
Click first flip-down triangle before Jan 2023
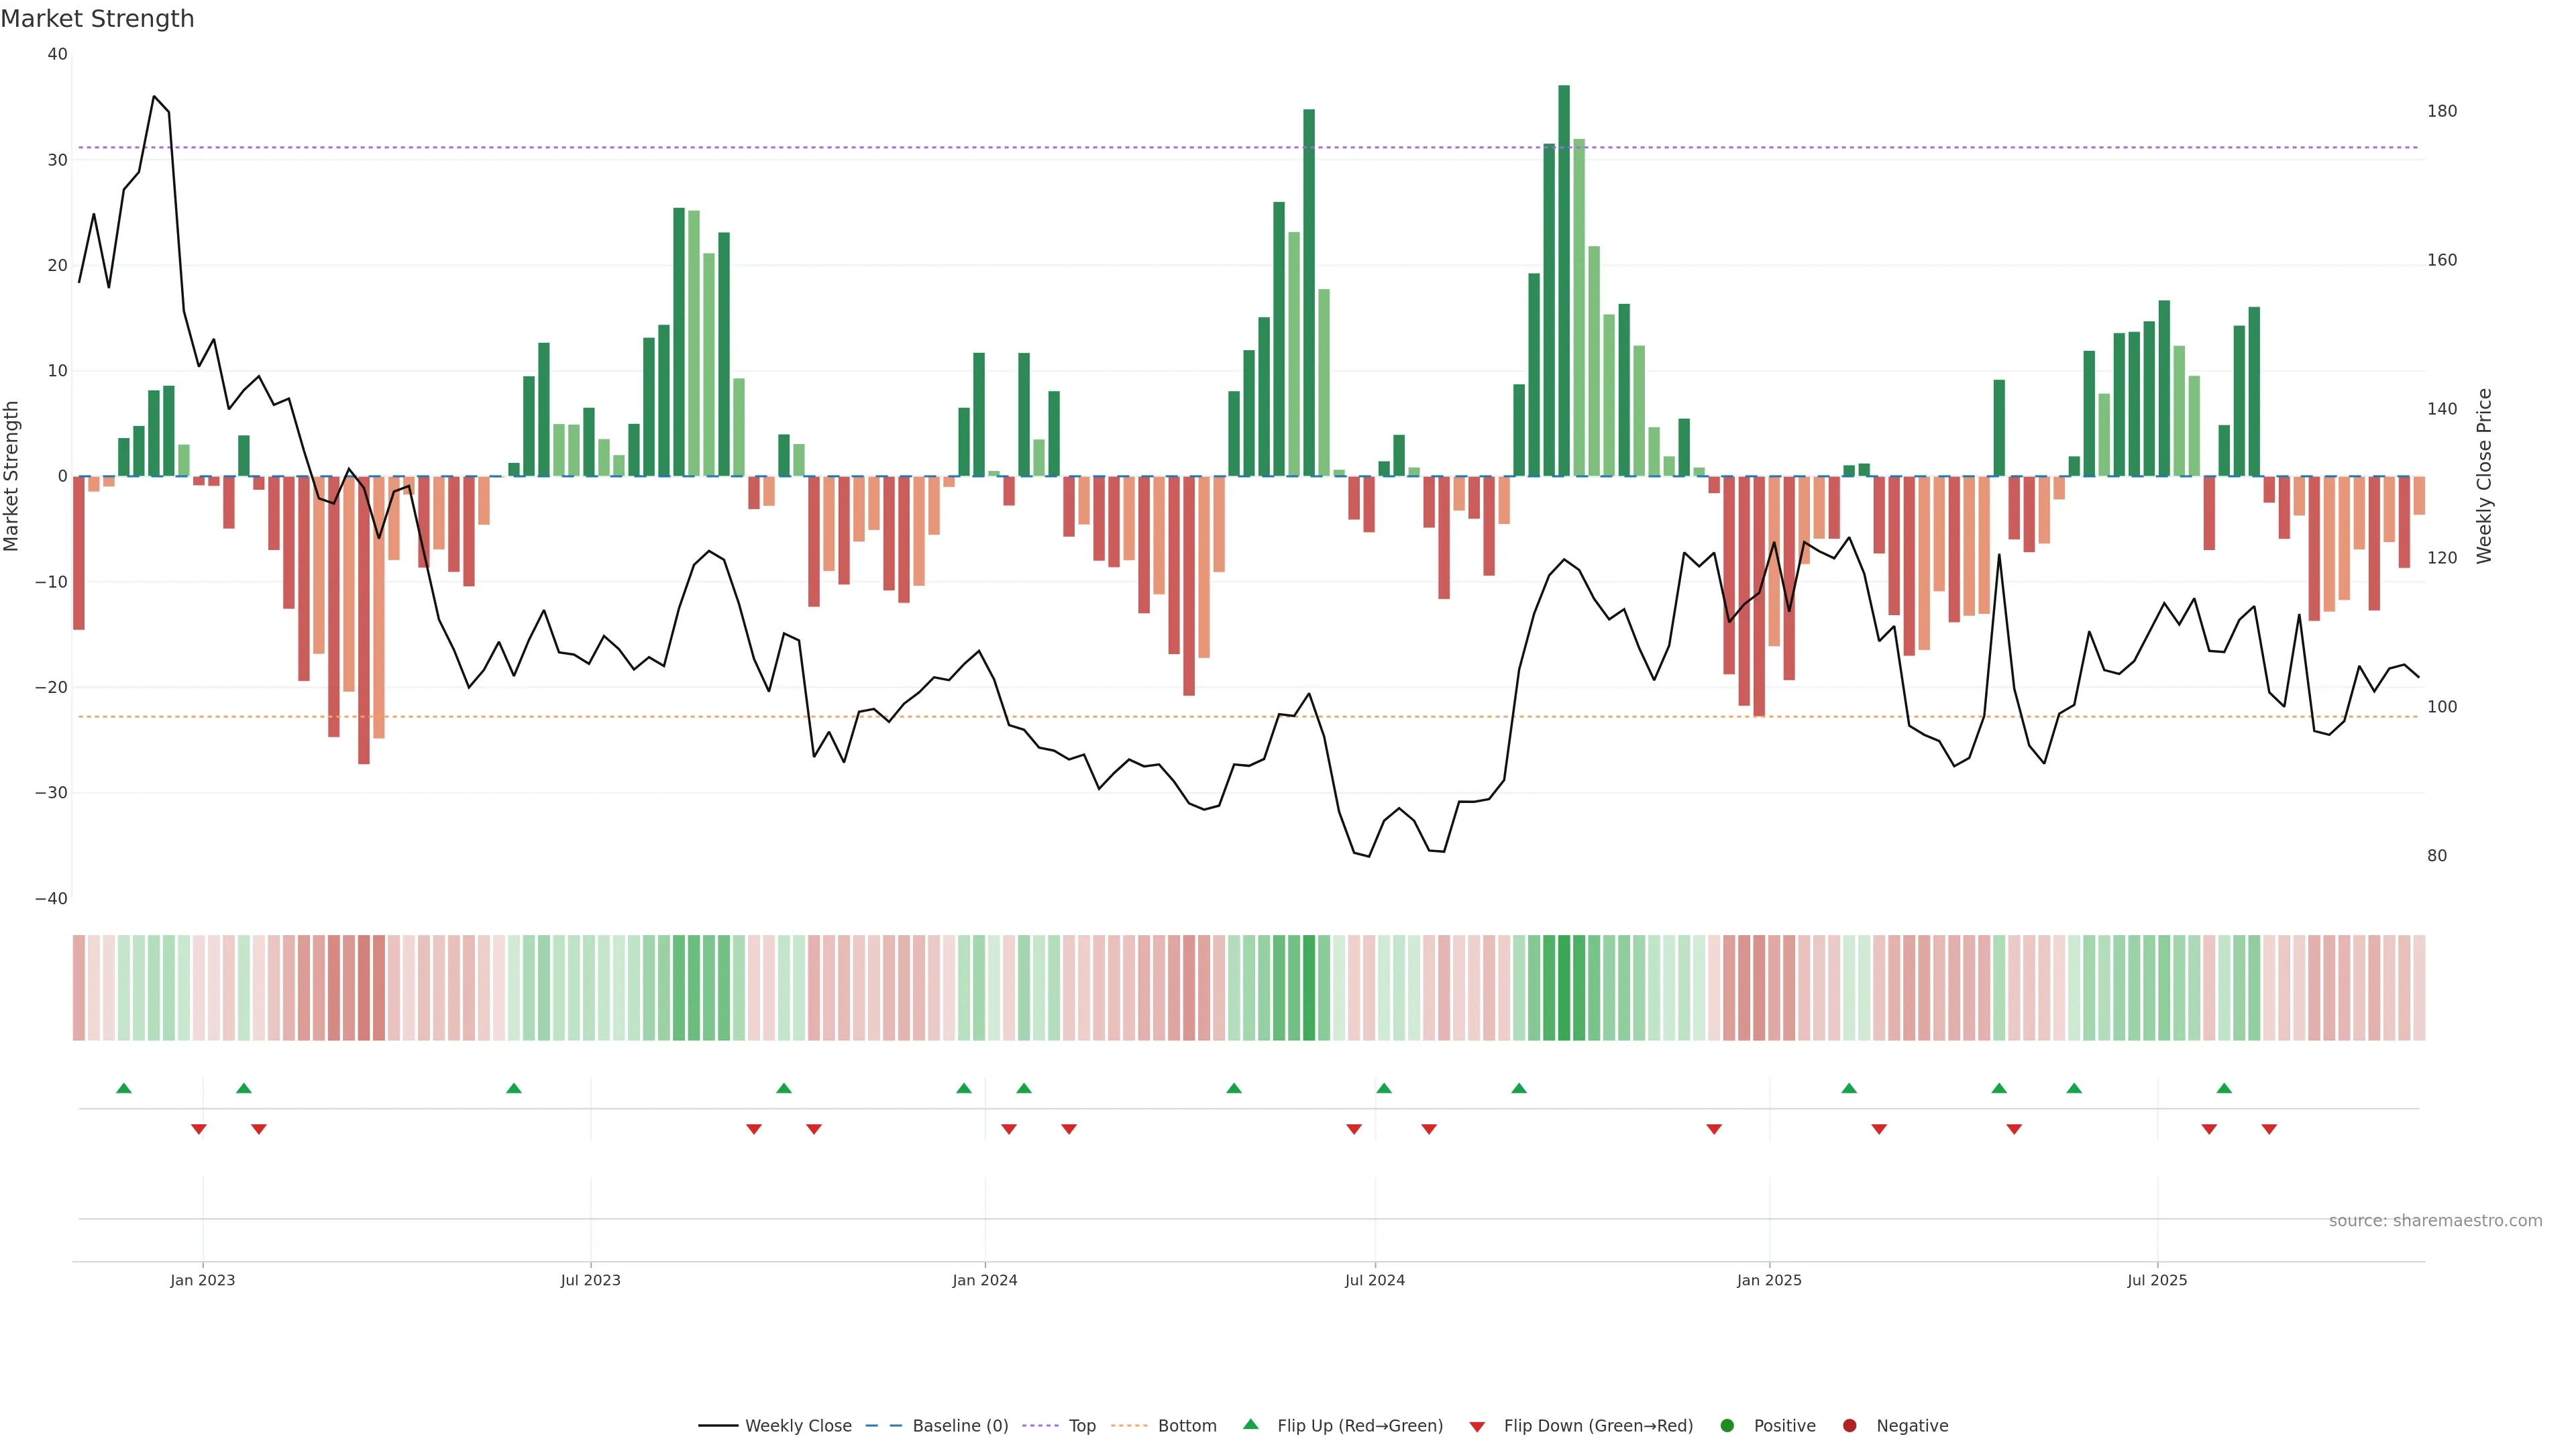tap(199, 1129)
